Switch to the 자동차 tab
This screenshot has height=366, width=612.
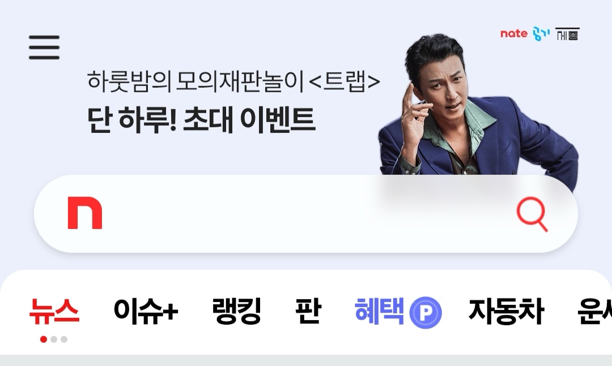506,311
